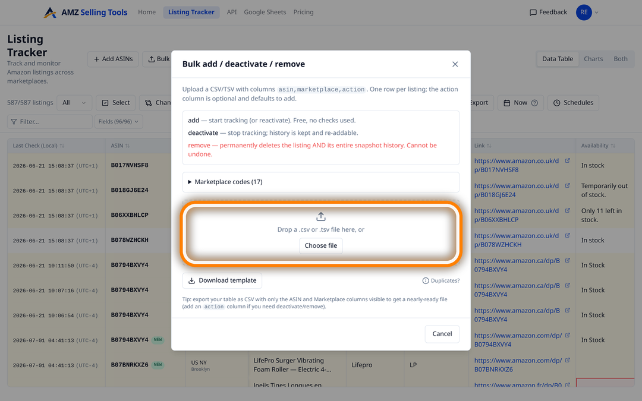
Task: Open external link icon for B06XXBHLCP
Action: [568, 211]
